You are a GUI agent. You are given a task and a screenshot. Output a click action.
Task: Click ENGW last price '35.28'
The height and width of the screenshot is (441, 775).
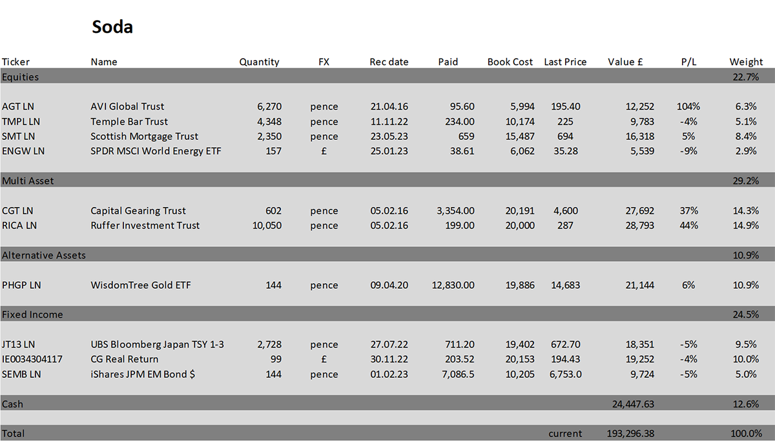coord(564,151)
